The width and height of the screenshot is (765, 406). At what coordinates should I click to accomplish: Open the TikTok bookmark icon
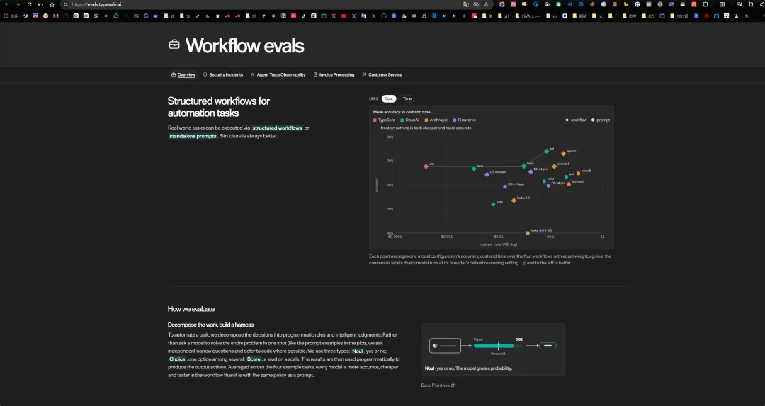303,16
